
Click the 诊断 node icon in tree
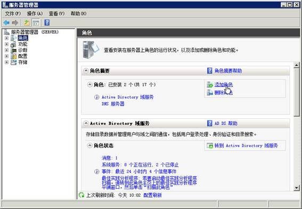13,50
